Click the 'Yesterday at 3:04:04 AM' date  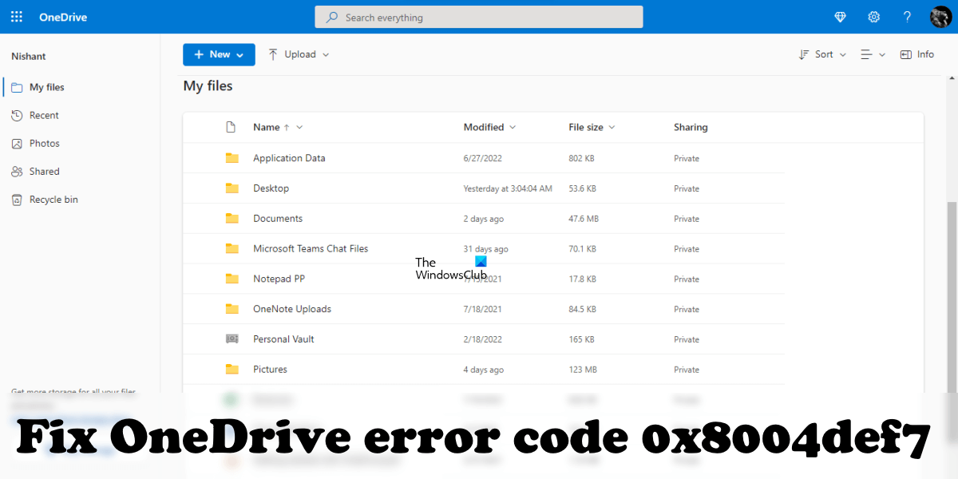508,188
